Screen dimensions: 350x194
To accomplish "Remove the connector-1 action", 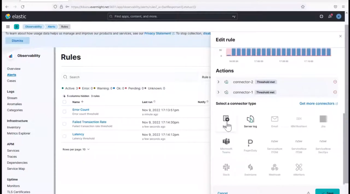I will point(335,92).
